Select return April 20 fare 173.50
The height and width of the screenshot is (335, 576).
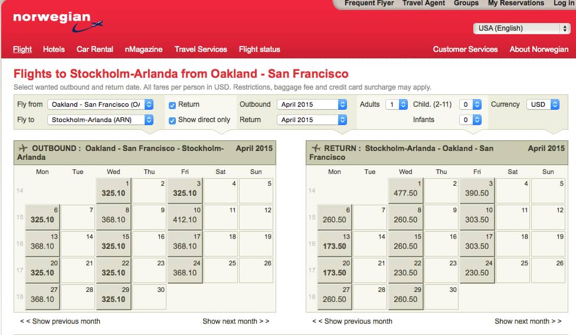coord(334,271)
